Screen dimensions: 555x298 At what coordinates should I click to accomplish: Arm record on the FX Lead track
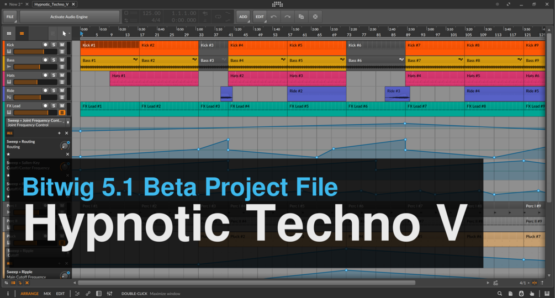click(x=45, y=106)
